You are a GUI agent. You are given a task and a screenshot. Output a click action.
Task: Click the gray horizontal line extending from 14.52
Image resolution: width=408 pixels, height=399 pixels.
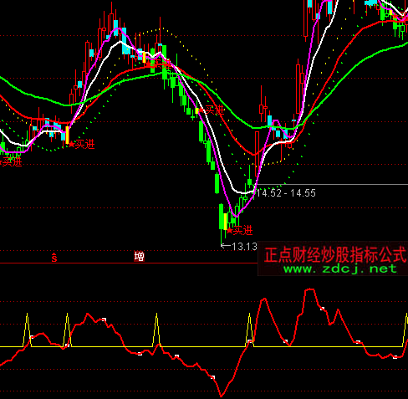tap(332, 184)
